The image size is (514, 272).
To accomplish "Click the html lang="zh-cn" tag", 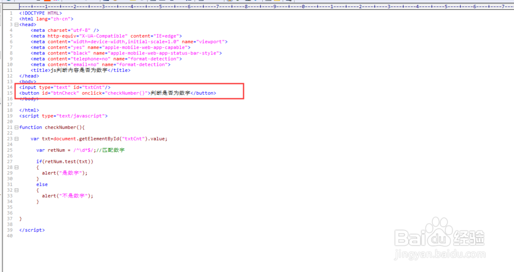I will coord(46,19).
